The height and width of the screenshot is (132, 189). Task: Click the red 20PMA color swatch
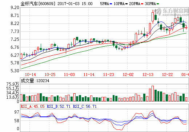[x=142, y=4]
